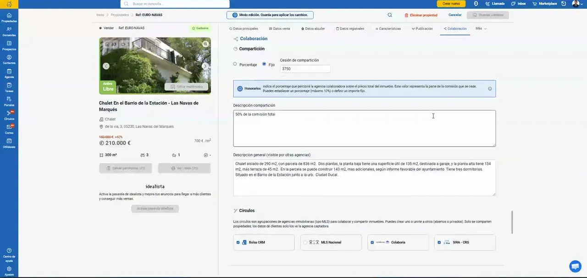The width and height of the screenshot is (587, 278).
Task: Switch to the Colaboración tab
Action: [x=455, y=28]
